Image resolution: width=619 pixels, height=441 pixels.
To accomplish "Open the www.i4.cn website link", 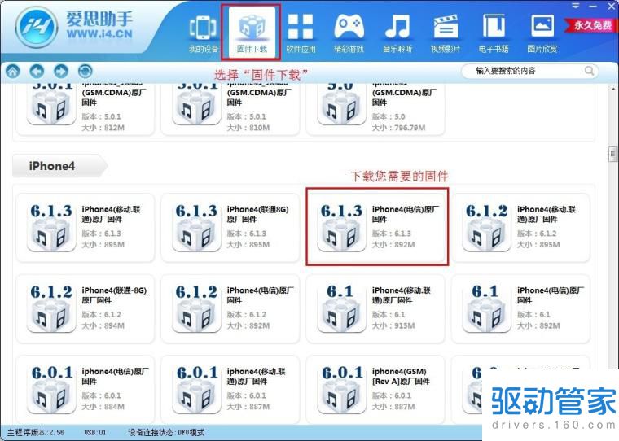I will [99, 34].
